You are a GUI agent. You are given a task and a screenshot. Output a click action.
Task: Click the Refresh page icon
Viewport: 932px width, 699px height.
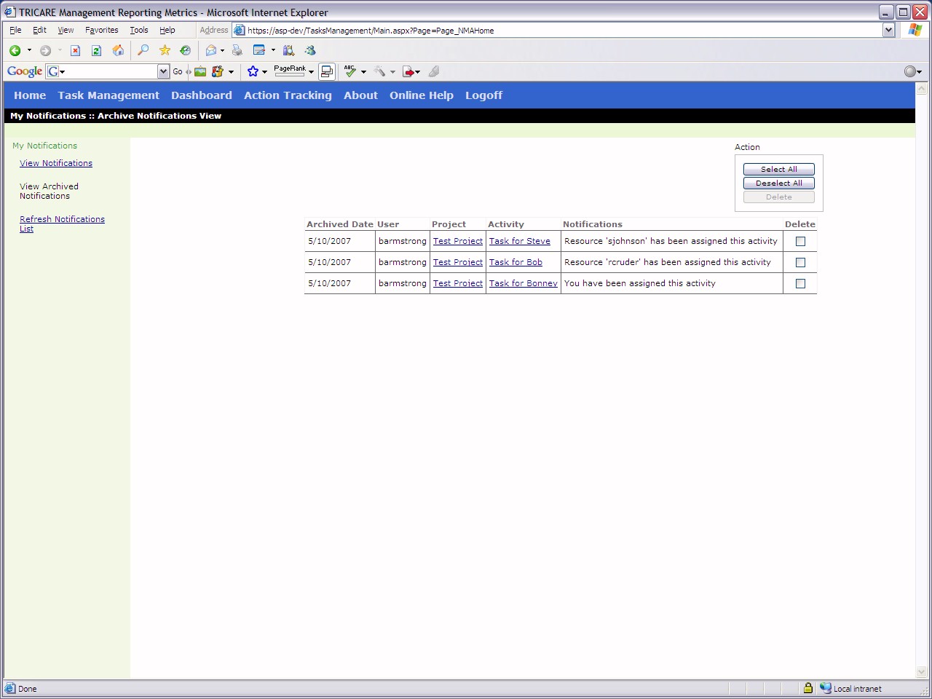pos(96,50)
